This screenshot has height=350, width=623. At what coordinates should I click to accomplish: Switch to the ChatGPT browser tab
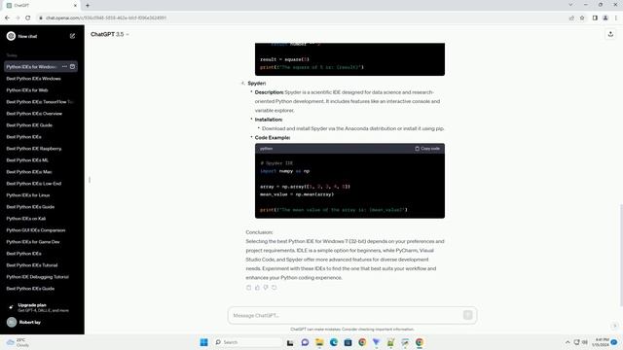pyautogui.click(x=41, y=6)
